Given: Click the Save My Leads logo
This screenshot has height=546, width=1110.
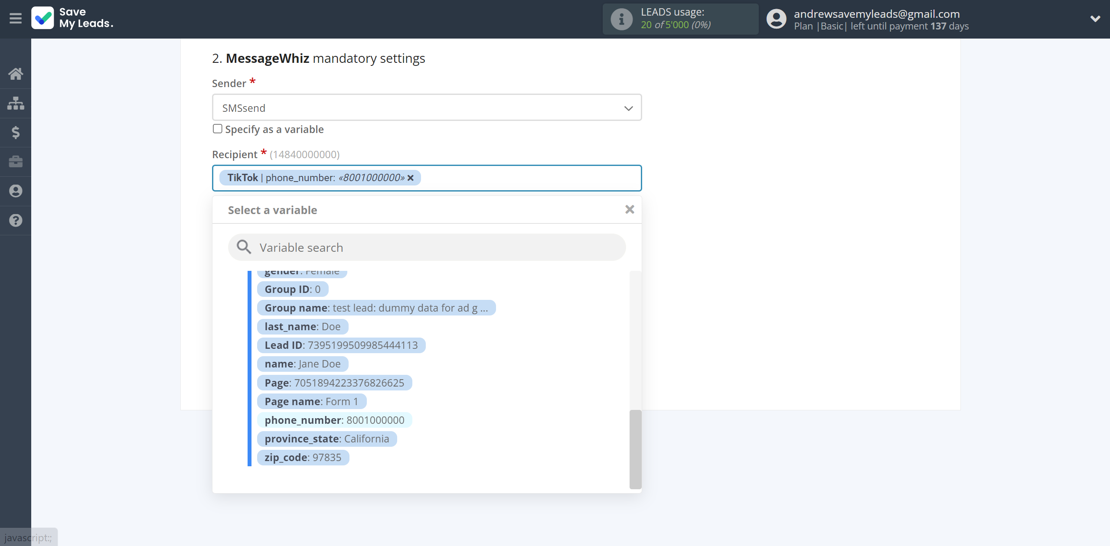Looking at the screenshot, I should 72,18.
